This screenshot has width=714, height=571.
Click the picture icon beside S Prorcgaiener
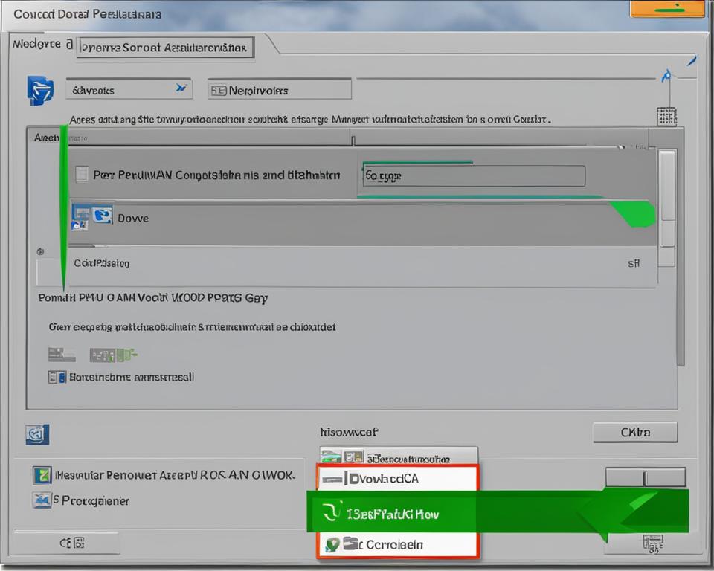42,500
